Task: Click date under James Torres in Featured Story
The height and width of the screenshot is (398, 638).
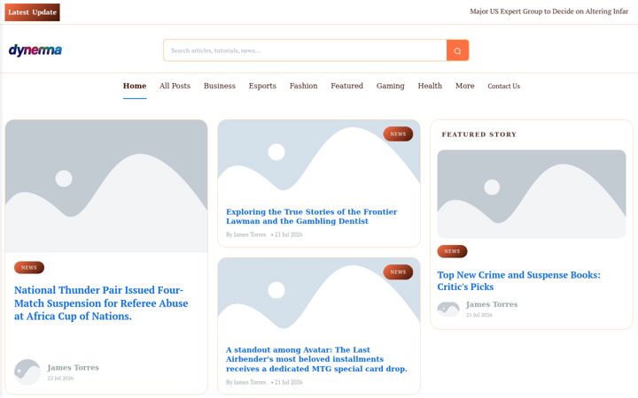Action: click(x=478, y=315)
